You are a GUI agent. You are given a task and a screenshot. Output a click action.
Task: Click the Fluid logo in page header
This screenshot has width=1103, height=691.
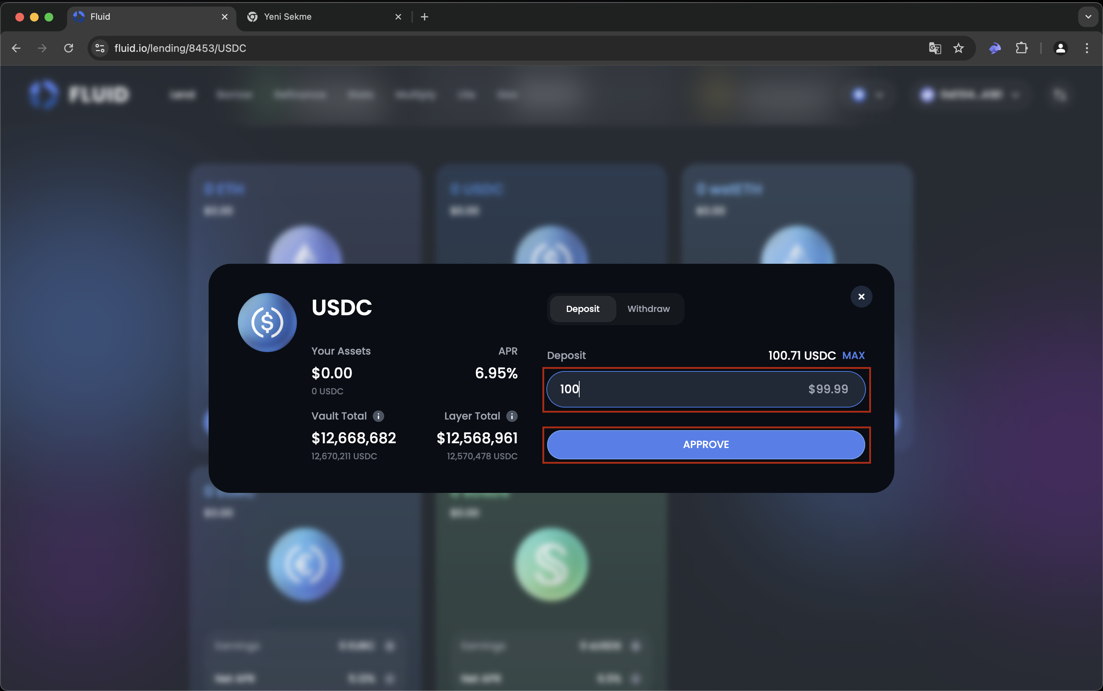78,94
